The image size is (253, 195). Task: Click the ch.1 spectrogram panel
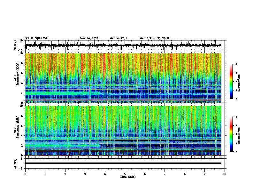123,78
